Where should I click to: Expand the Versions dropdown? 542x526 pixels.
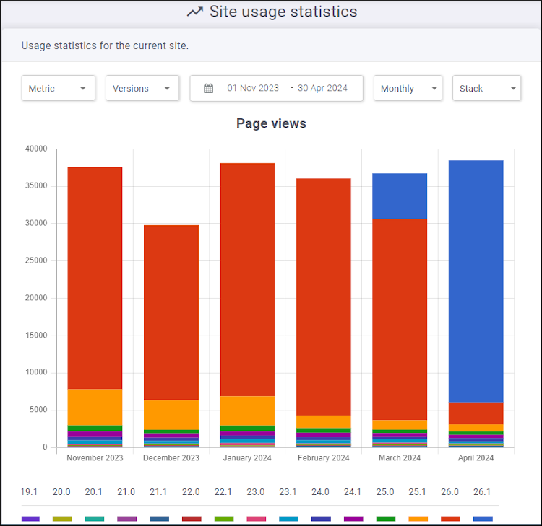[x=142, y=89]
